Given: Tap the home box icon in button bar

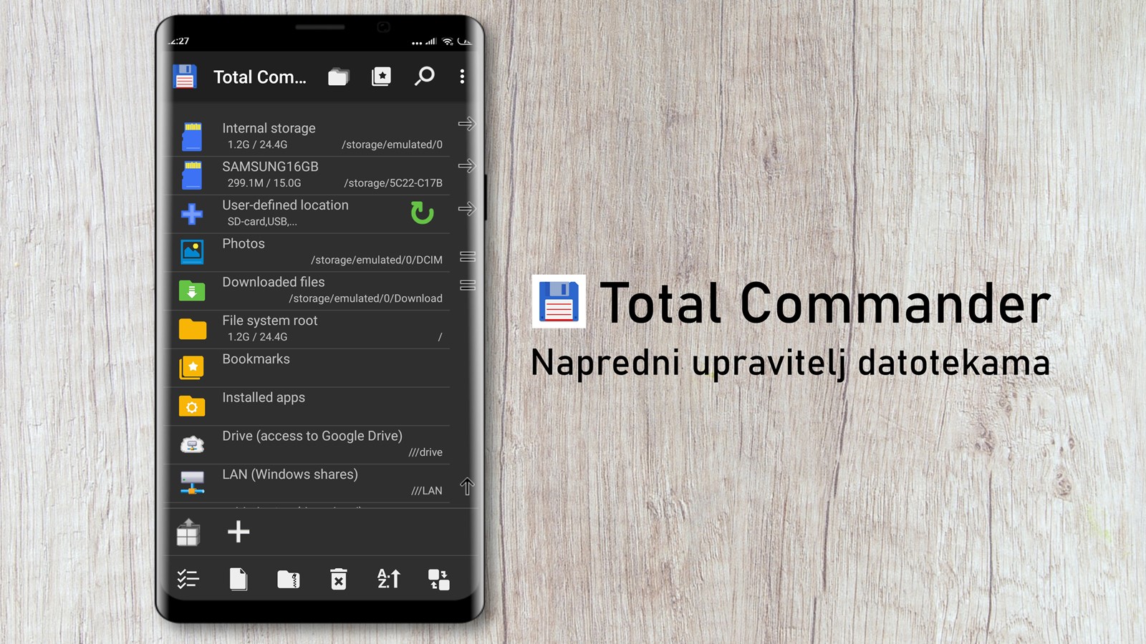Looking at the screenshot, I should [x=188, y=532].
